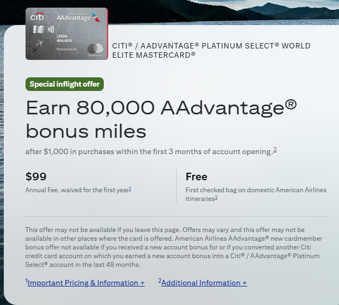This screenshot has height=305, width=339.
Task: Click the AAdvantage wordmark on the card
Action: (73, 17)
